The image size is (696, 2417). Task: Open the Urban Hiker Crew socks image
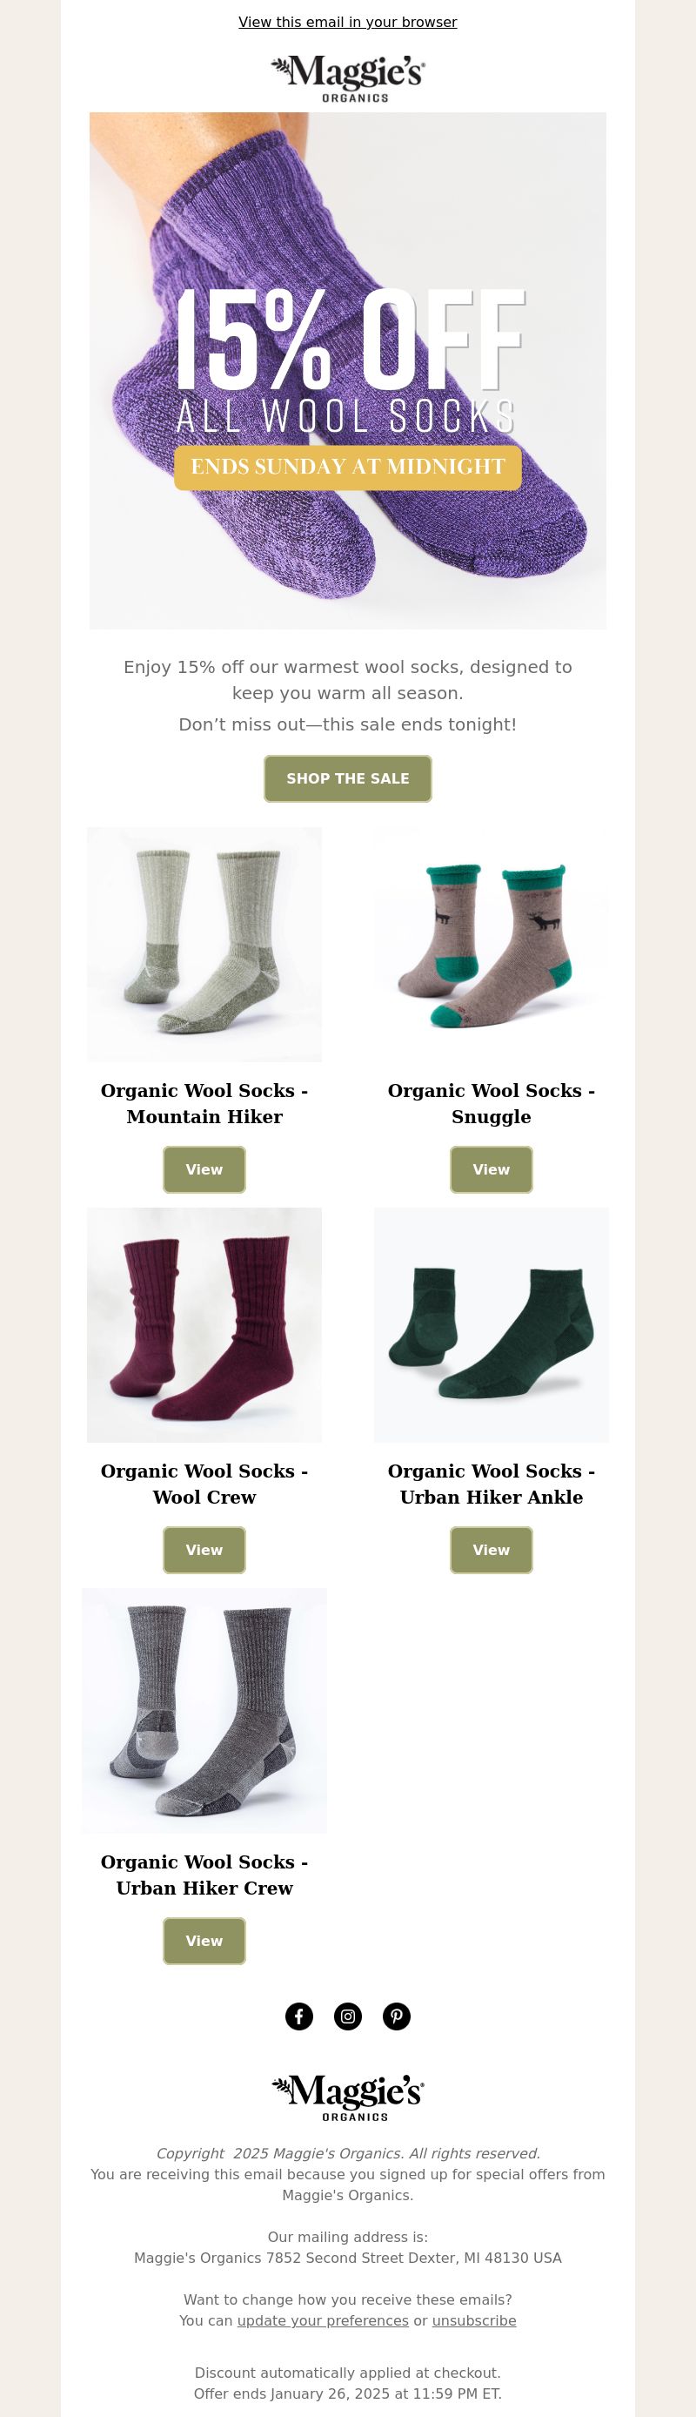coord(204,1711)
